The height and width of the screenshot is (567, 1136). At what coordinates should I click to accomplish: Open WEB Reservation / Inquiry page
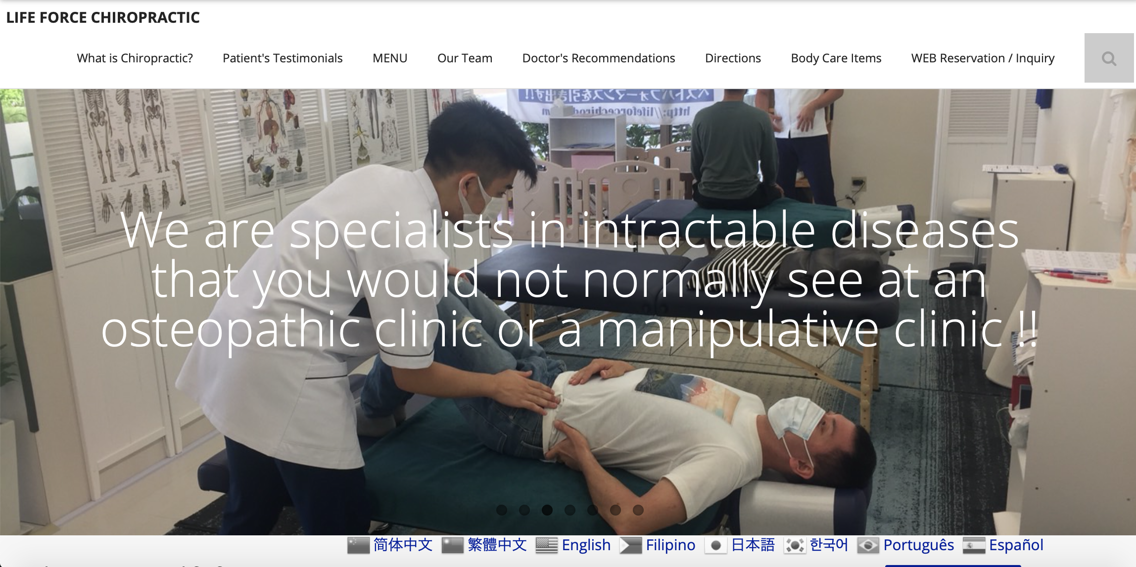point(983,58)
